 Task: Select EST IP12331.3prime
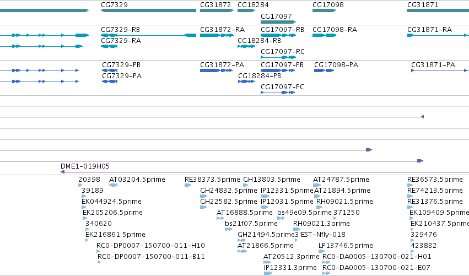[268, 273]
